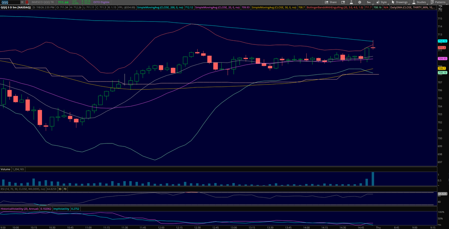449x229 pixels.
Task: Click the RSI (14, 70, 30, CLOSE, WILDERS) label
Action: point(23,189)
